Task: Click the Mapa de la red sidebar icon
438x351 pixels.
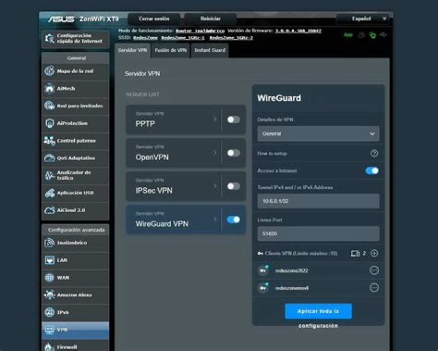Action: point(50,71)
